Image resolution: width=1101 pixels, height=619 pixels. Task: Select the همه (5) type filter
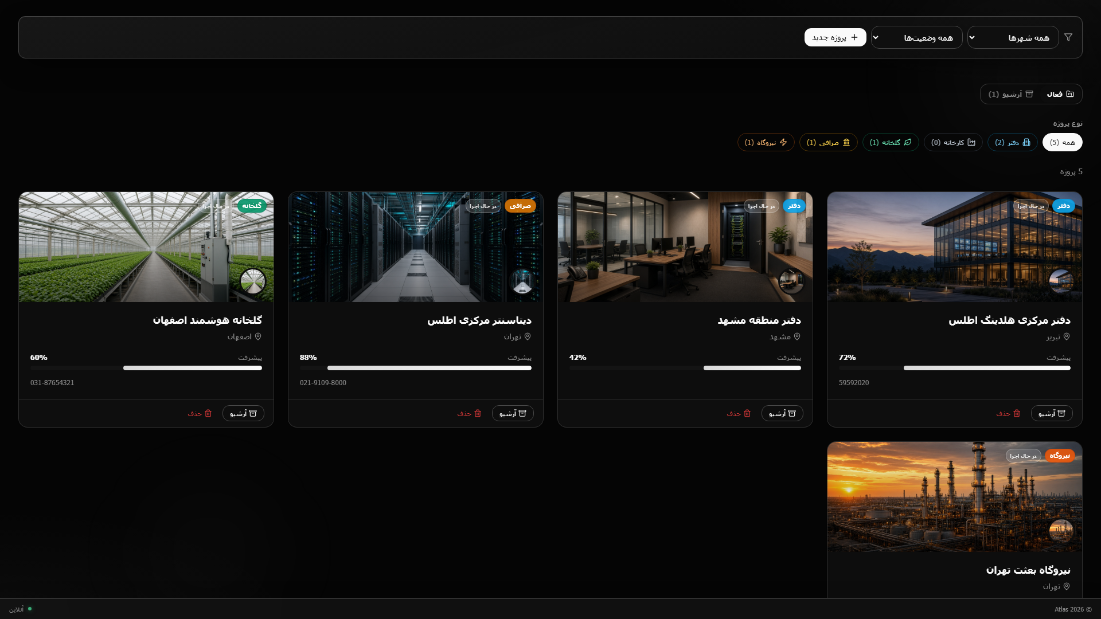(1062, 142)
